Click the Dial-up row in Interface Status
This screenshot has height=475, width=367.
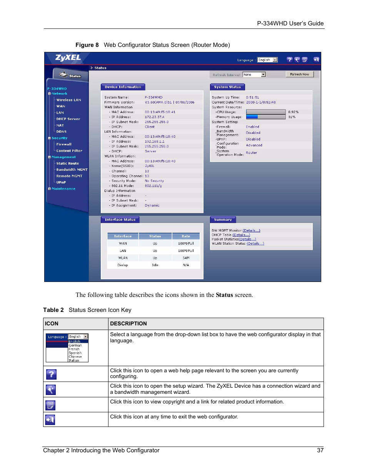click(x=154, y=265)
